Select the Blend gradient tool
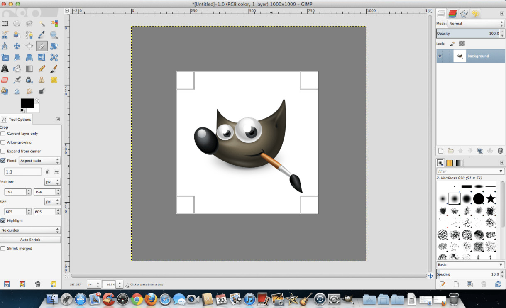 [29, 68]
